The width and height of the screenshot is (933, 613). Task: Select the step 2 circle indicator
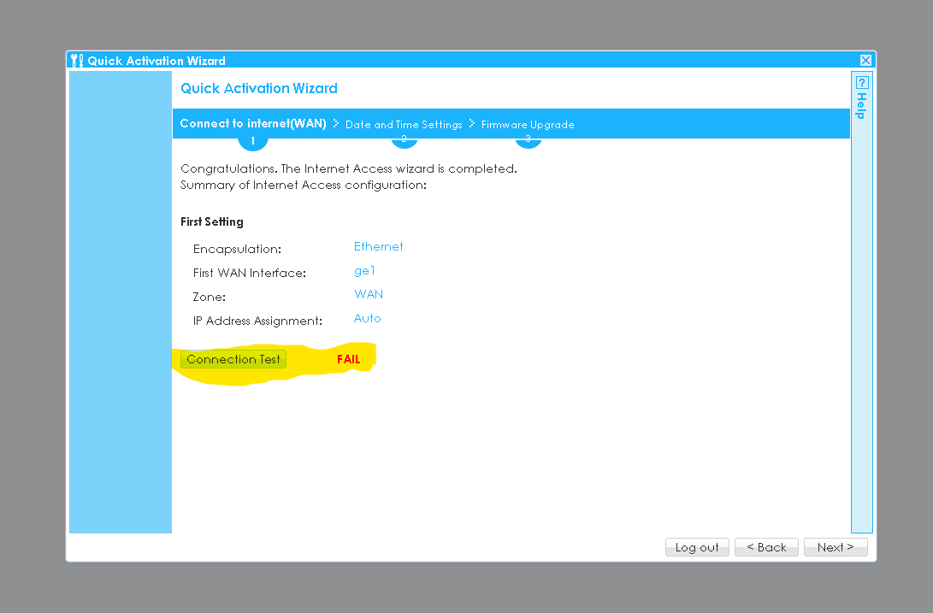tap(404, 139)
